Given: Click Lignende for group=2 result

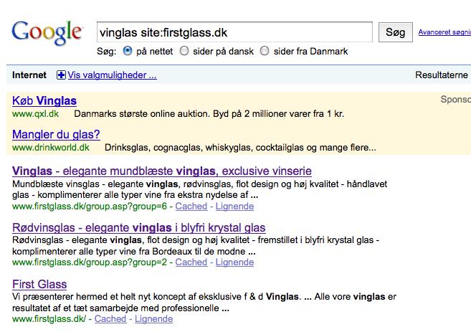Looking at the screenshot, I should click(235, 262).
